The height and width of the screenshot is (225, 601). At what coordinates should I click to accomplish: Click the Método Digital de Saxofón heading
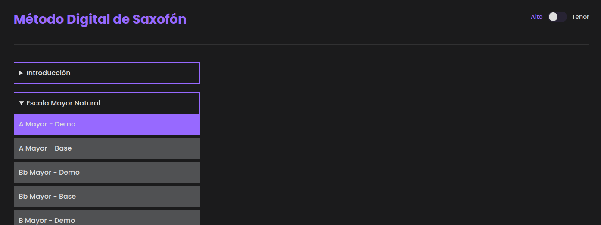[100, 19]
